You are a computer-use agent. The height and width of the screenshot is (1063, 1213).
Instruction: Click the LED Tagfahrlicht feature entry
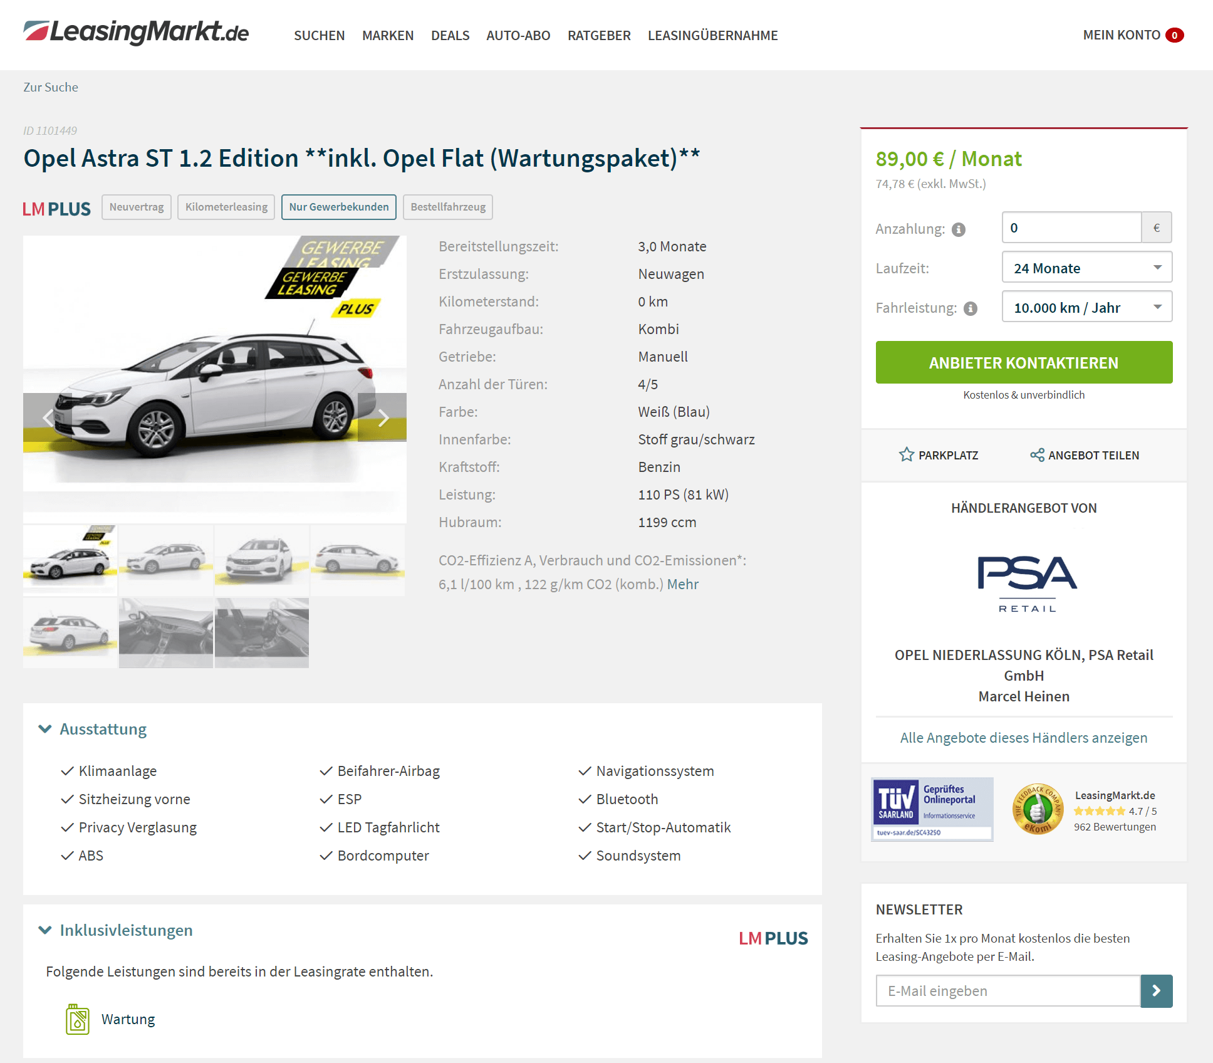tap(380, 827)
